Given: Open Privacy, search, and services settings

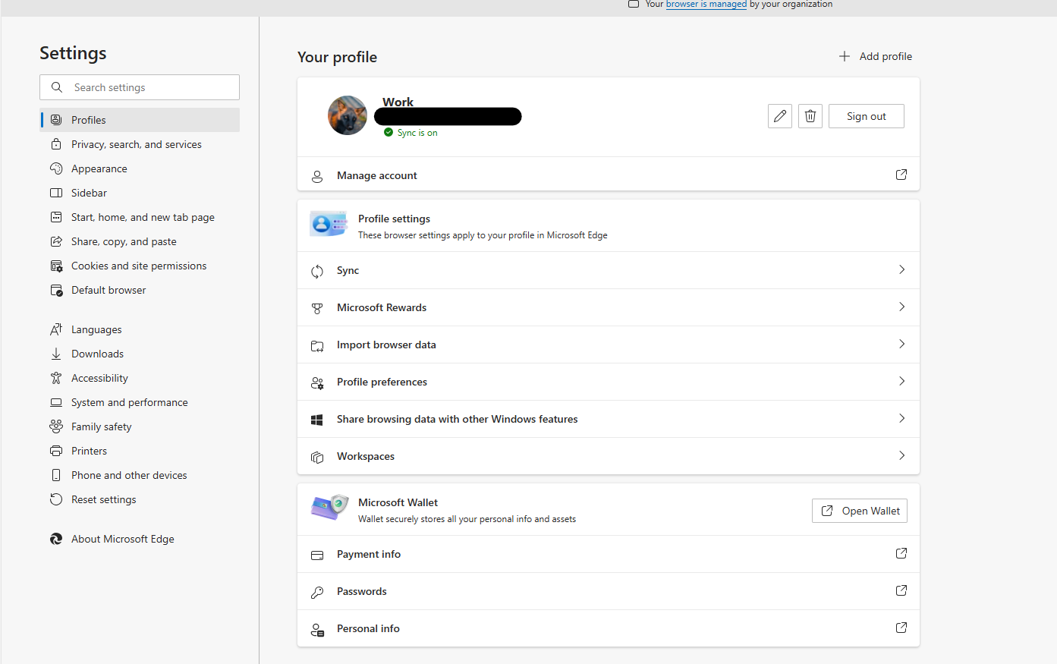Looking at the screenshot, I should (140, 144).
